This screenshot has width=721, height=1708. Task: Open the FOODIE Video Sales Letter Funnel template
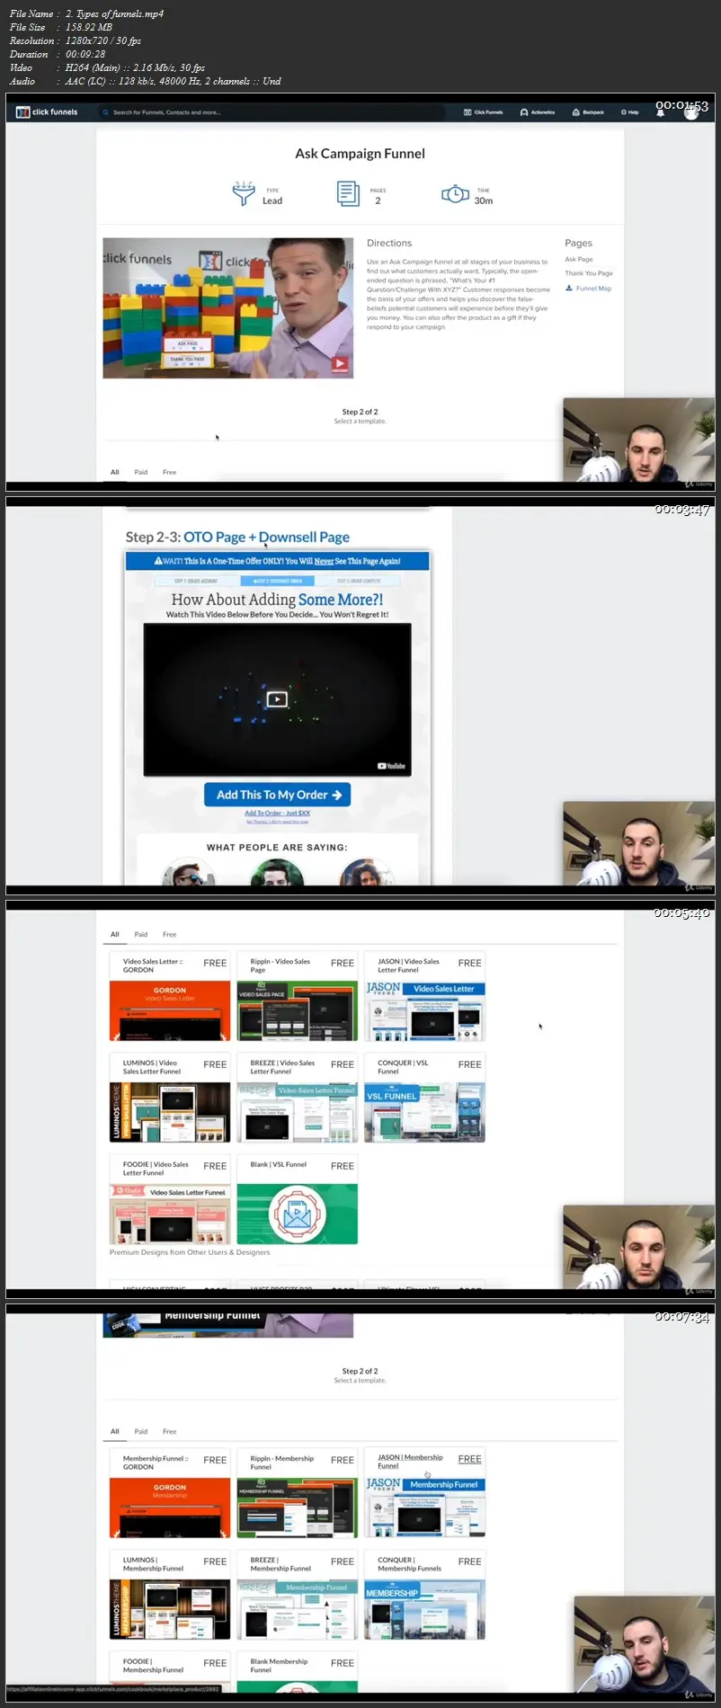coord(170,1199)
